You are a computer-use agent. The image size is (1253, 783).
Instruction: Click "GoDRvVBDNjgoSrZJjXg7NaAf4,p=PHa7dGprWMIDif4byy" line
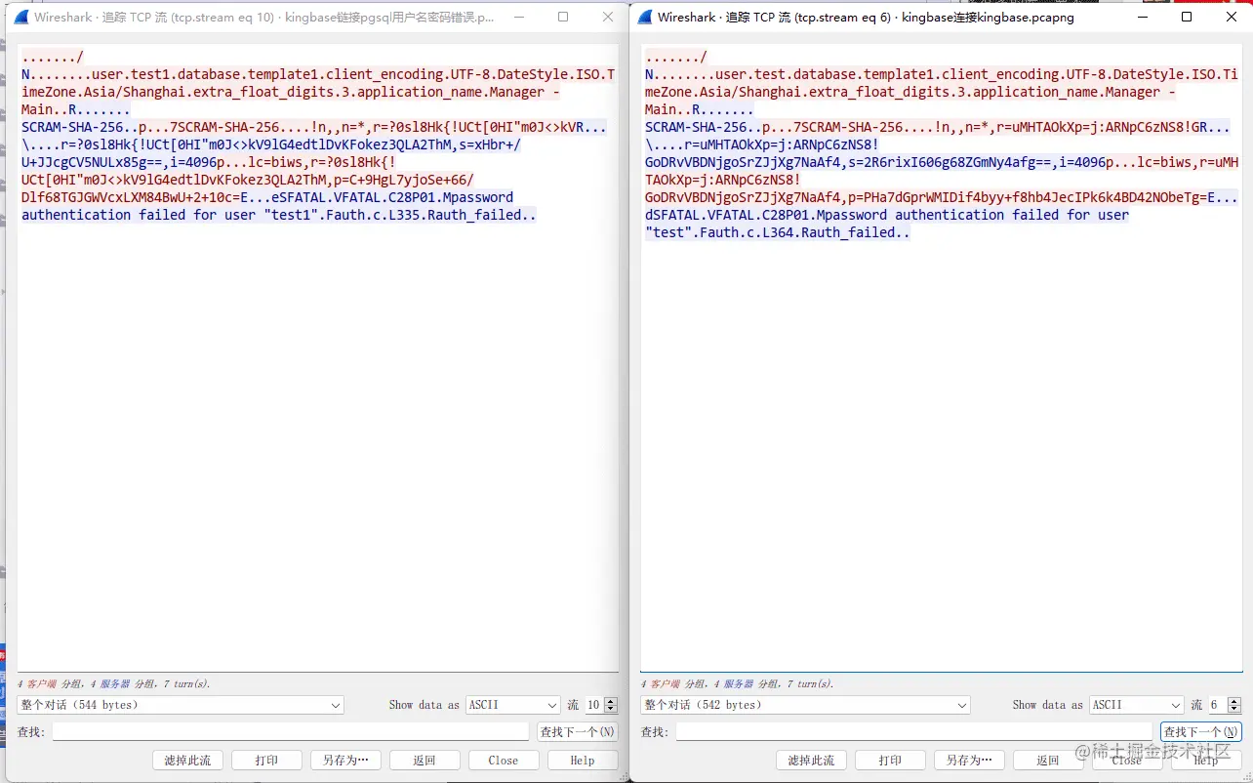click(942, 197)
